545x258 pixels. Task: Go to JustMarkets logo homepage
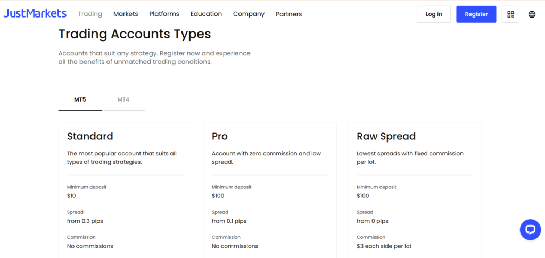[x=35, y=13]
